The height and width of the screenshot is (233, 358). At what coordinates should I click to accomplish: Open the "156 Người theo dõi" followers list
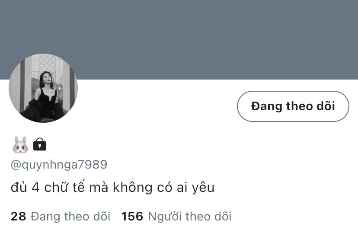coord(176,216)
